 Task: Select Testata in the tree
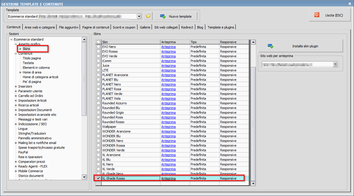pos(28,63)
